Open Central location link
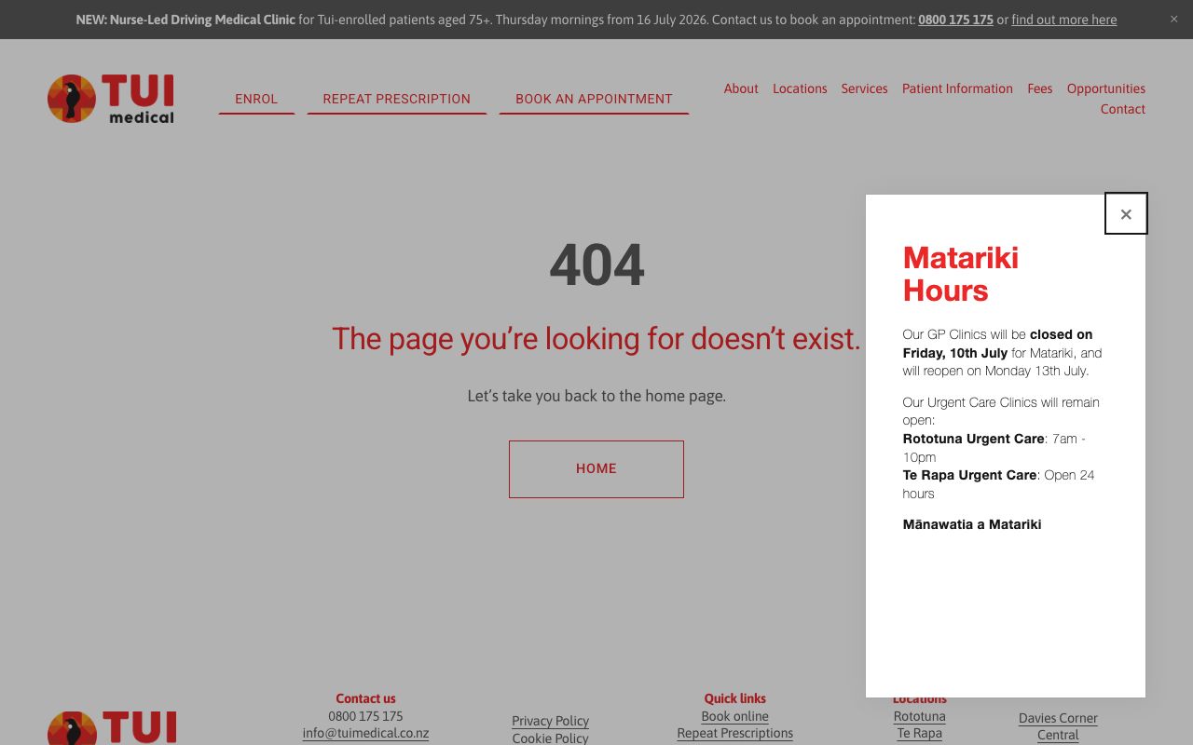The width and height of the screenshot is (1193, 745). tap(1058, 735)
